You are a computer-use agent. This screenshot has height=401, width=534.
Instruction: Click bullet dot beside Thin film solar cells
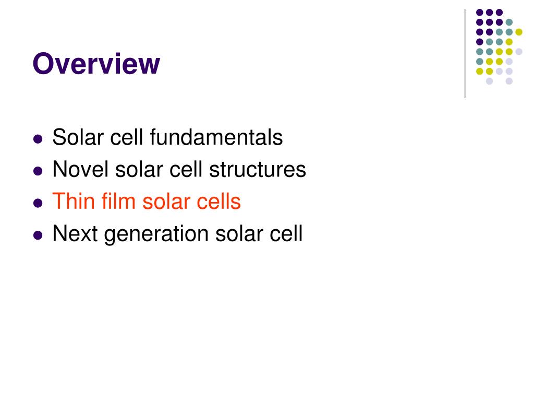[x=38, y=203]
